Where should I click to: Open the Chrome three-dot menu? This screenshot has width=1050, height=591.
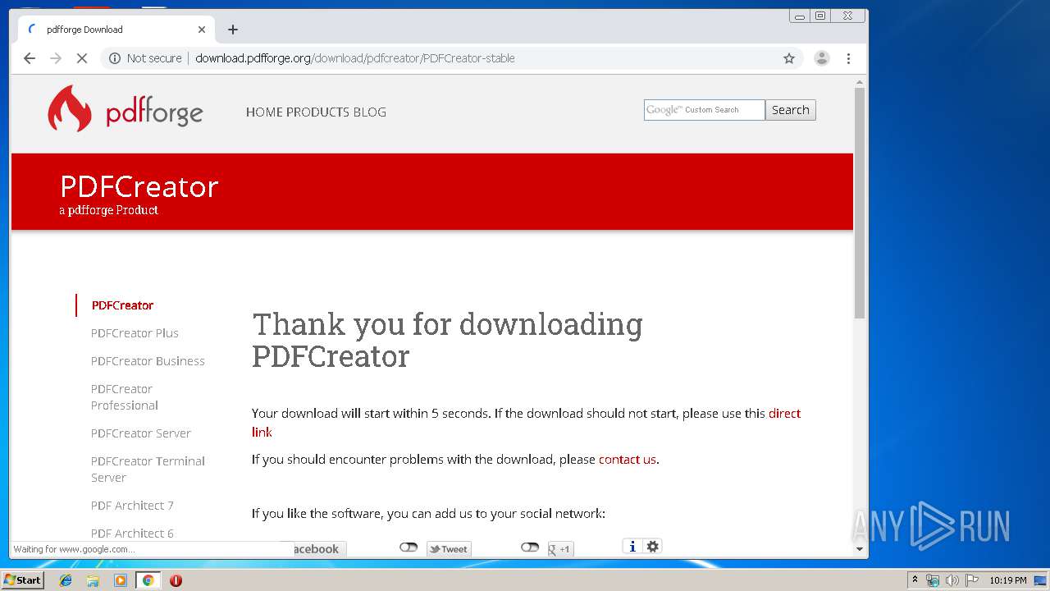(848, 58)
